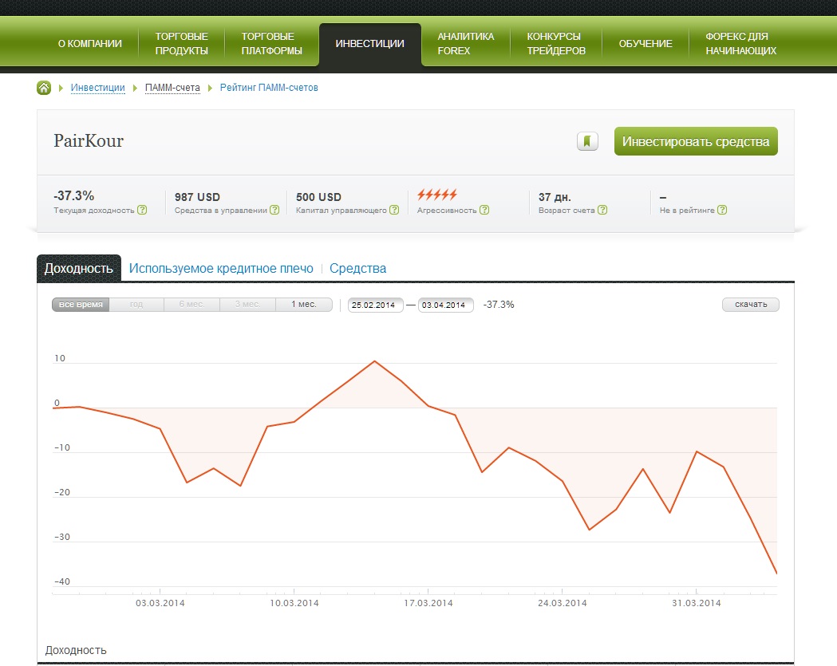Image resolution: width=837 pixels, height=666 pixels.
Task: Click the end date field 03.04.2014
Action: click(x=446, y=305)
